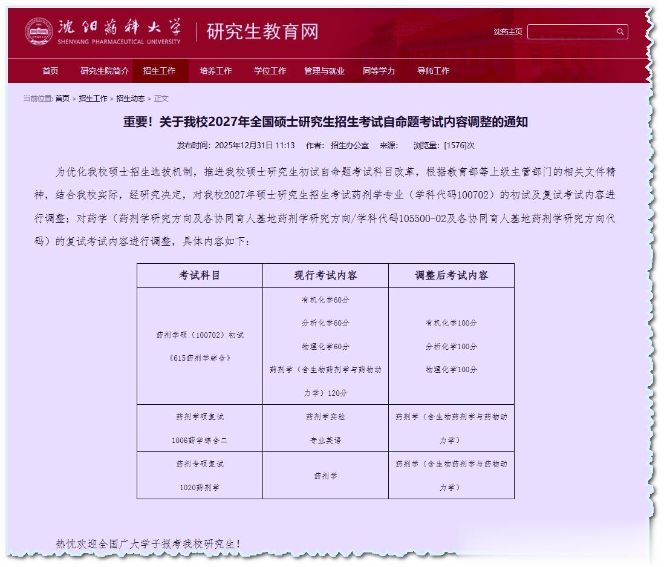
Task: Click publish time 2025年12月31日 11:13
Action: pyautogui.click(x=255, y=145)
